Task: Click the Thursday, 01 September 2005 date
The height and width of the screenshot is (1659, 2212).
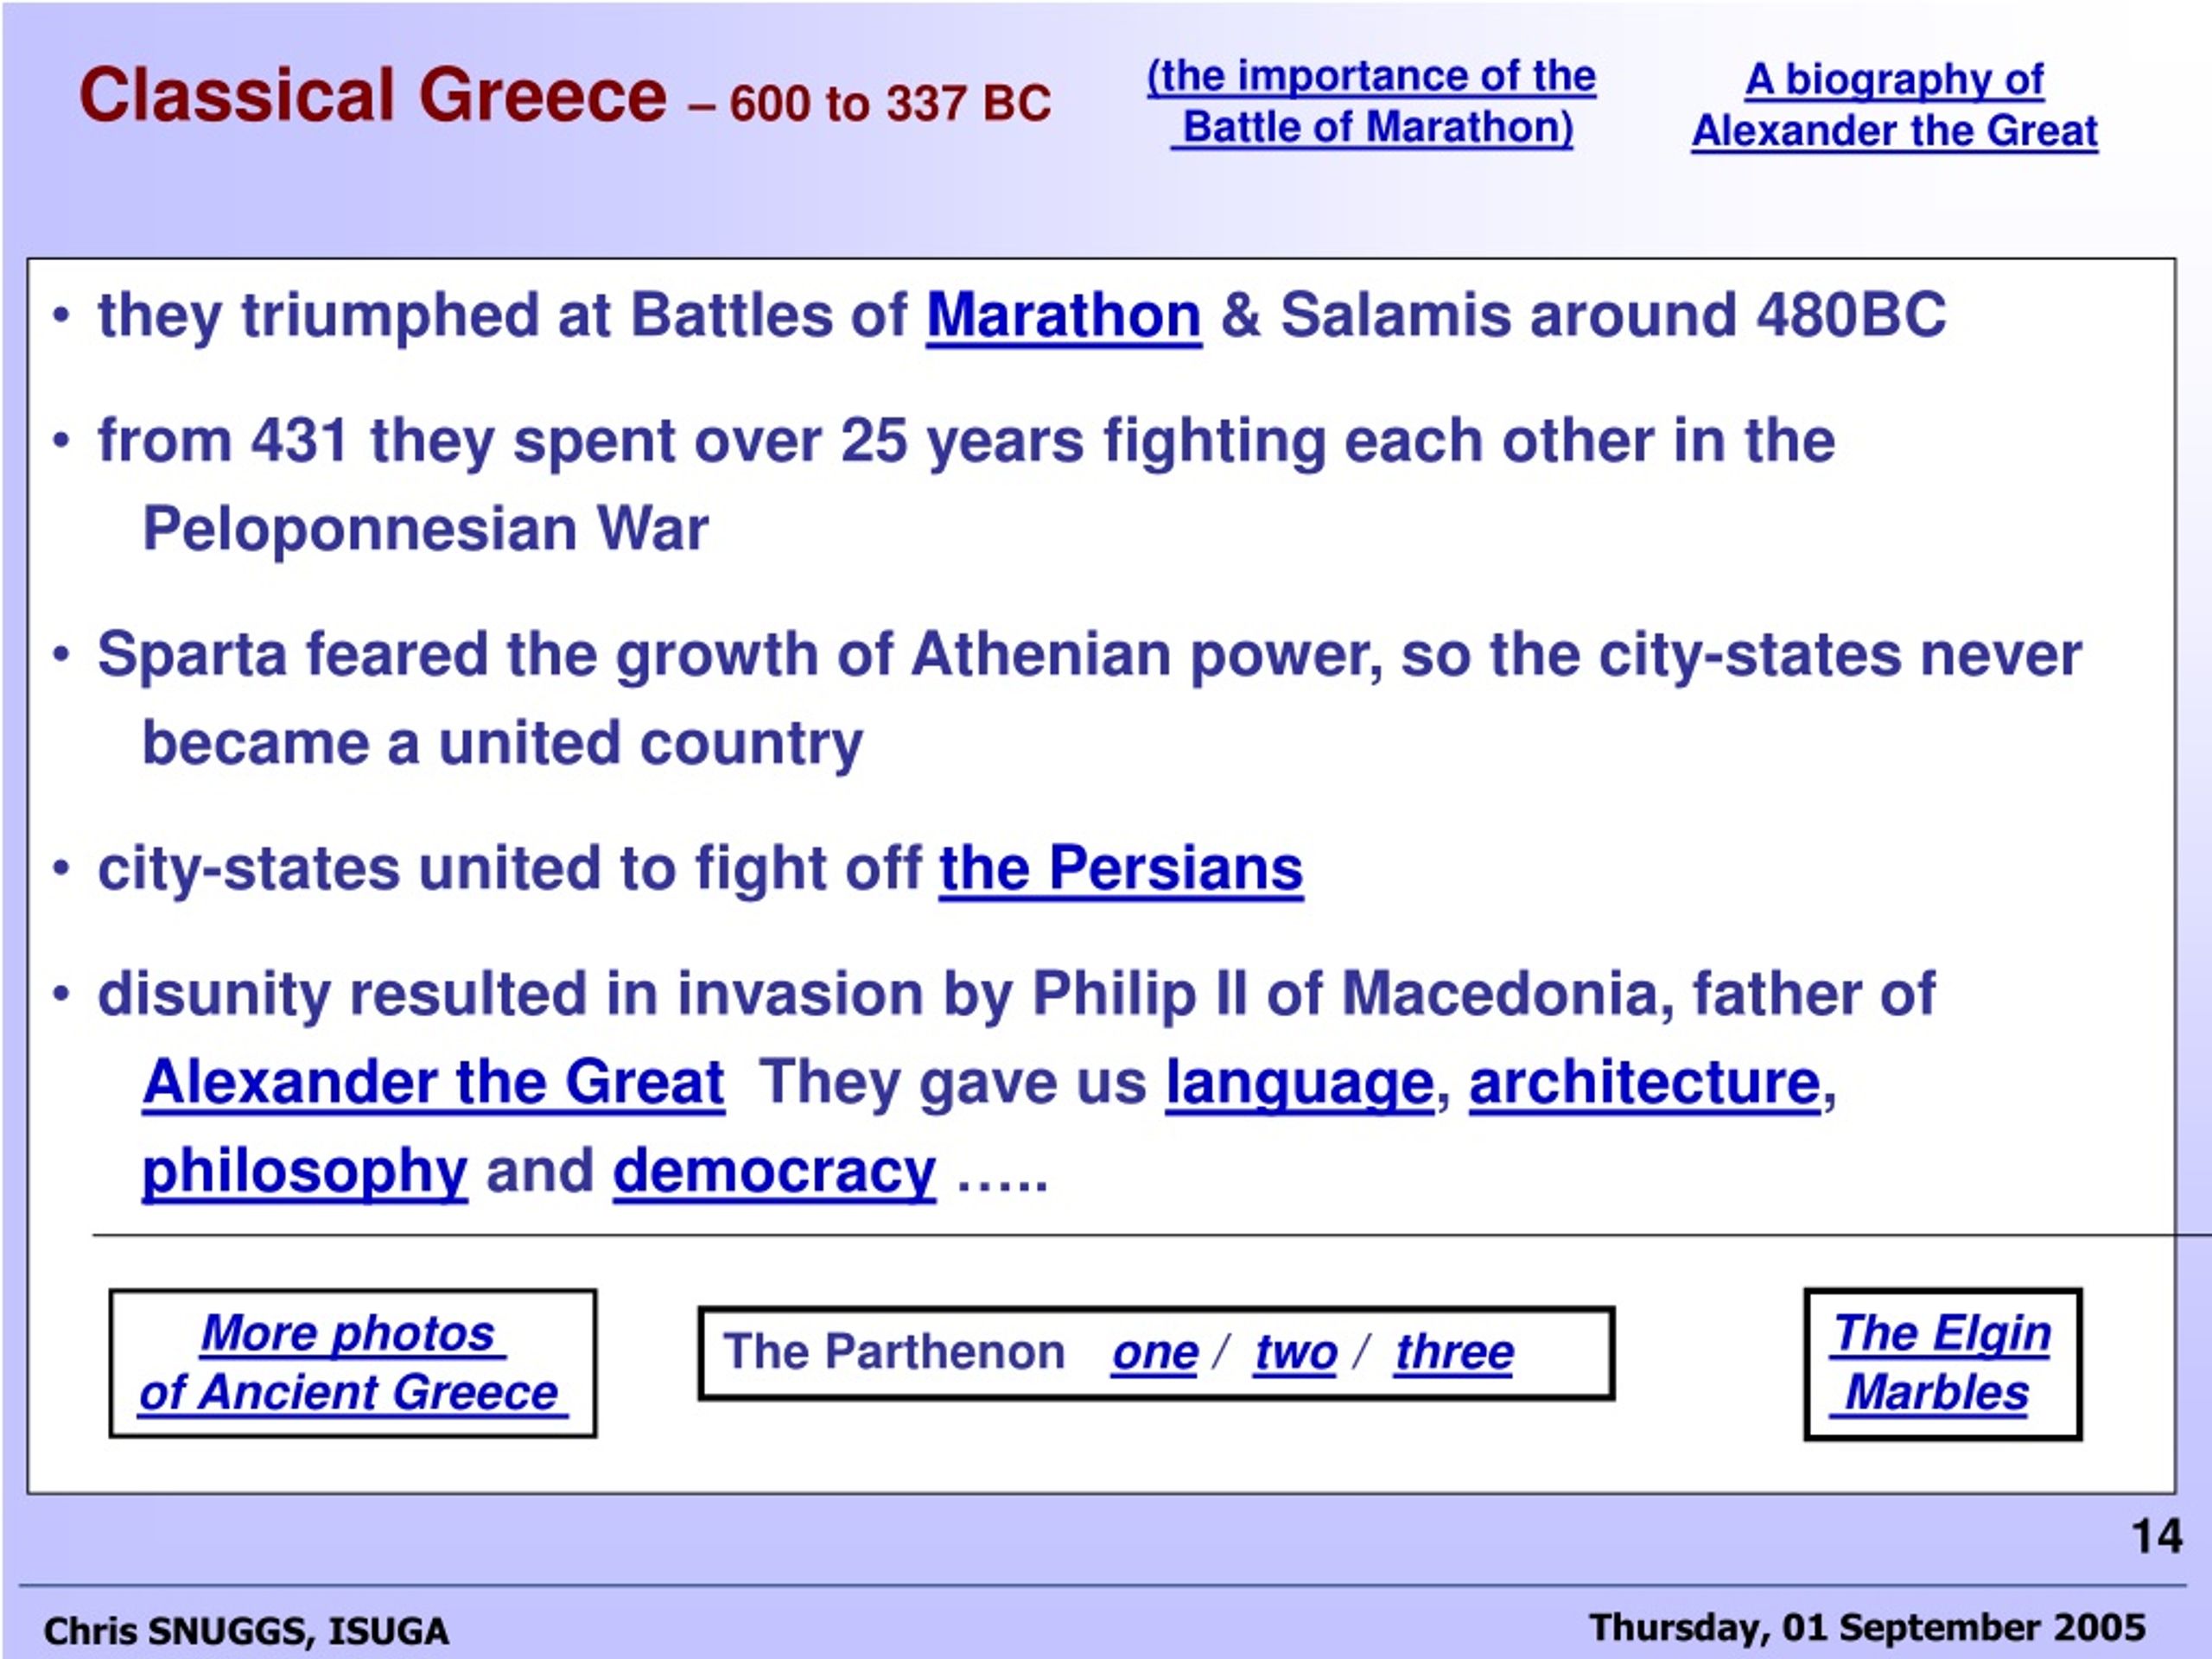Action: tap(1868, 1627)
